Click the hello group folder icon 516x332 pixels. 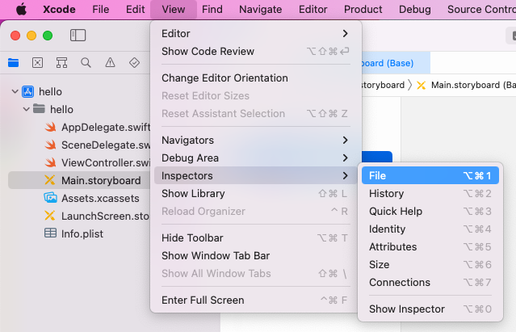tap(39, 108)
